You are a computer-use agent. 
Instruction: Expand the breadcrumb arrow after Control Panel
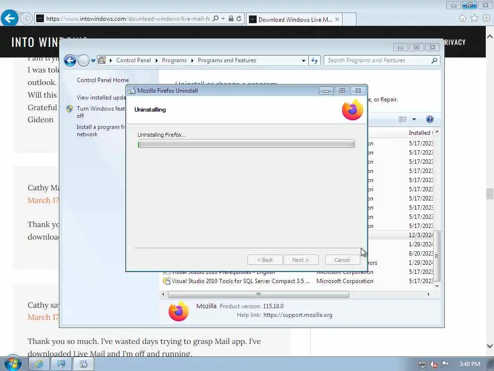click(x=156, y=60)
